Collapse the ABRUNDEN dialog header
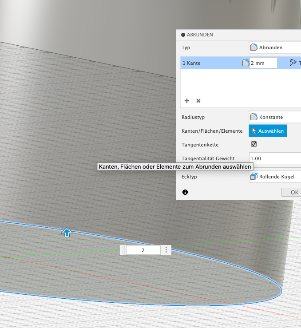 point(183,35)
